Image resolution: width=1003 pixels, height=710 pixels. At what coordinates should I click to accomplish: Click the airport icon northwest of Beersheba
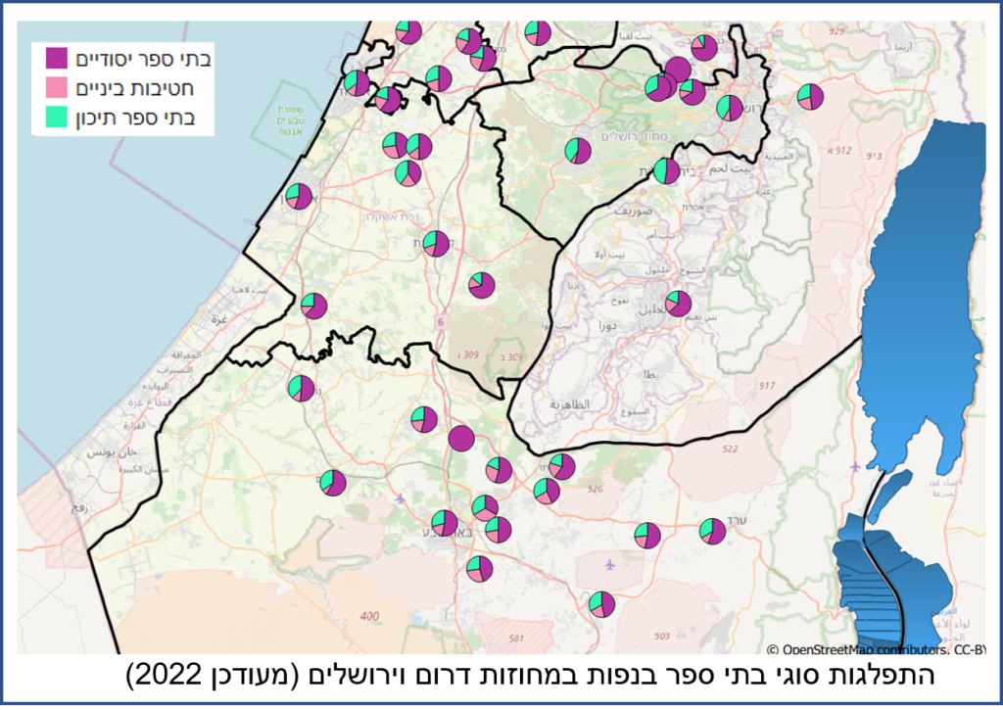click(400, 498)
